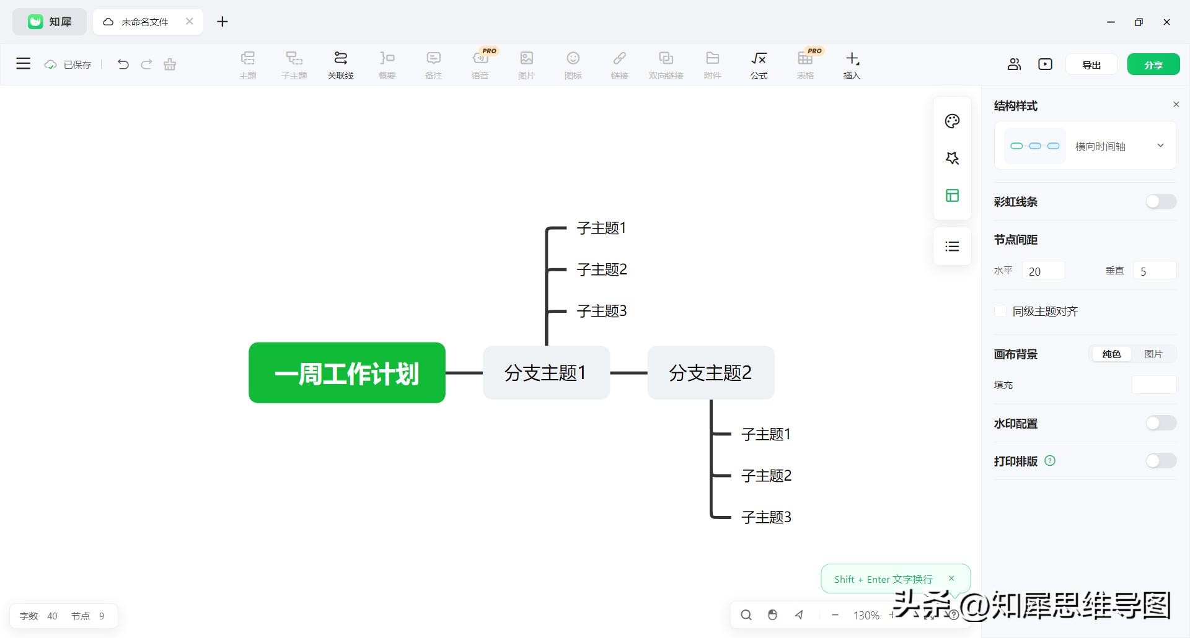Click the 导出 export button

click(1091, 64)
